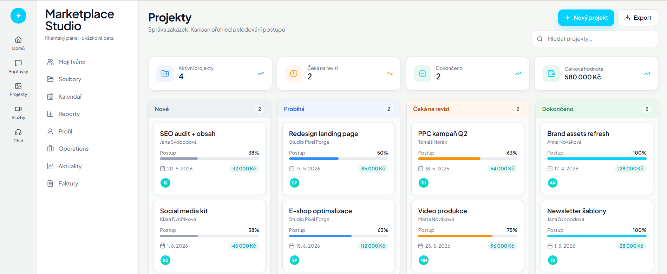The width and height of the screenshot is (667, 274).
Task: Click trend arrow on Dokončeno stat card
Action: pyautogui.click(x=518, y=73)
